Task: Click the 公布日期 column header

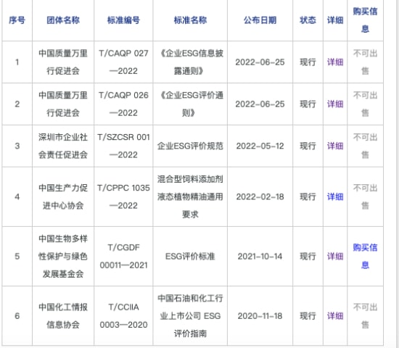Action: [x=260, y=20]
